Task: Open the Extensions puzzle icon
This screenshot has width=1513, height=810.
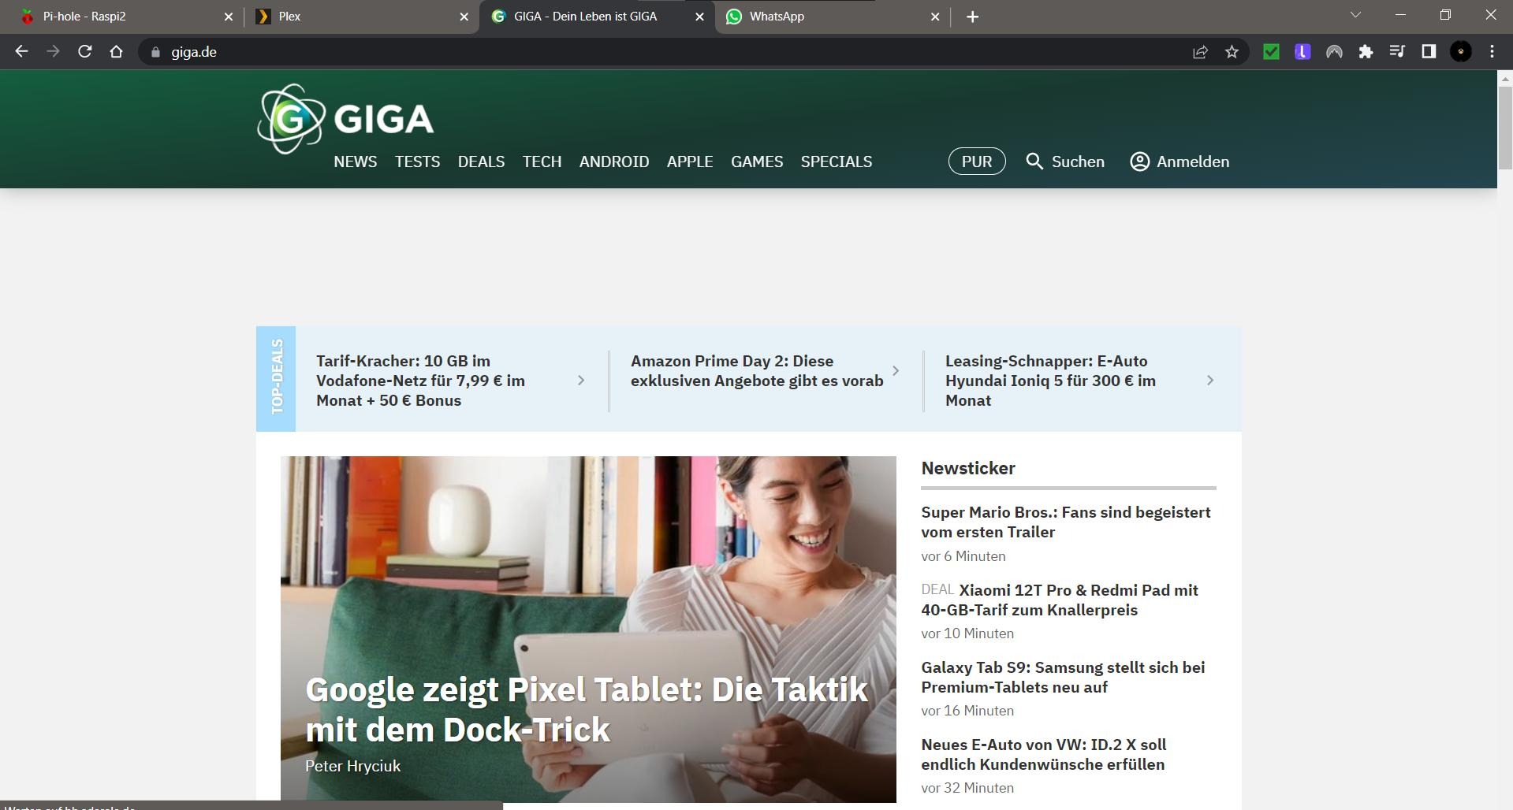Action: click(x=1366, y=52)
